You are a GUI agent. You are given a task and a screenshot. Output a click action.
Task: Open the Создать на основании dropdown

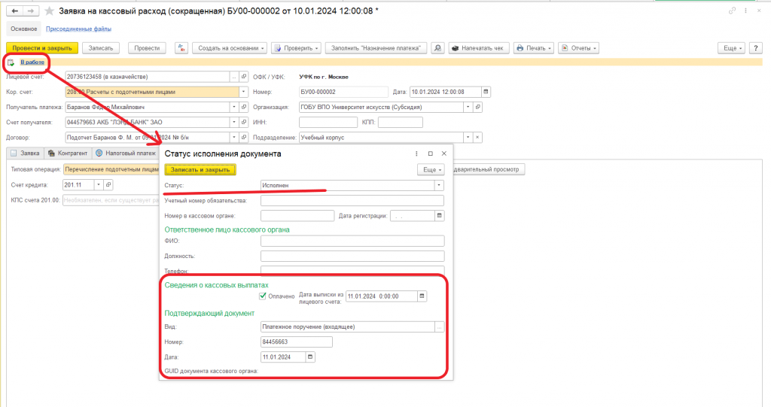point(230,48)
